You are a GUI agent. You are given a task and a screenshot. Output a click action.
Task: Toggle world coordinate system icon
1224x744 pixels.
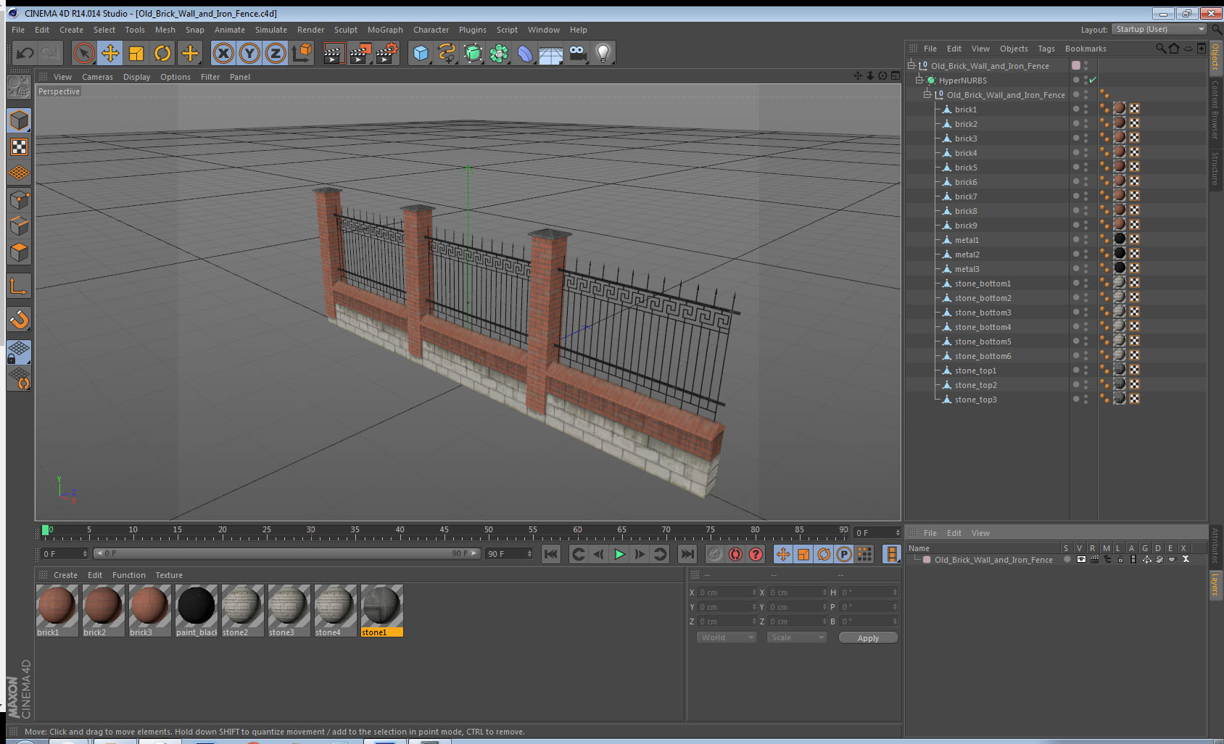click(302, 53)
